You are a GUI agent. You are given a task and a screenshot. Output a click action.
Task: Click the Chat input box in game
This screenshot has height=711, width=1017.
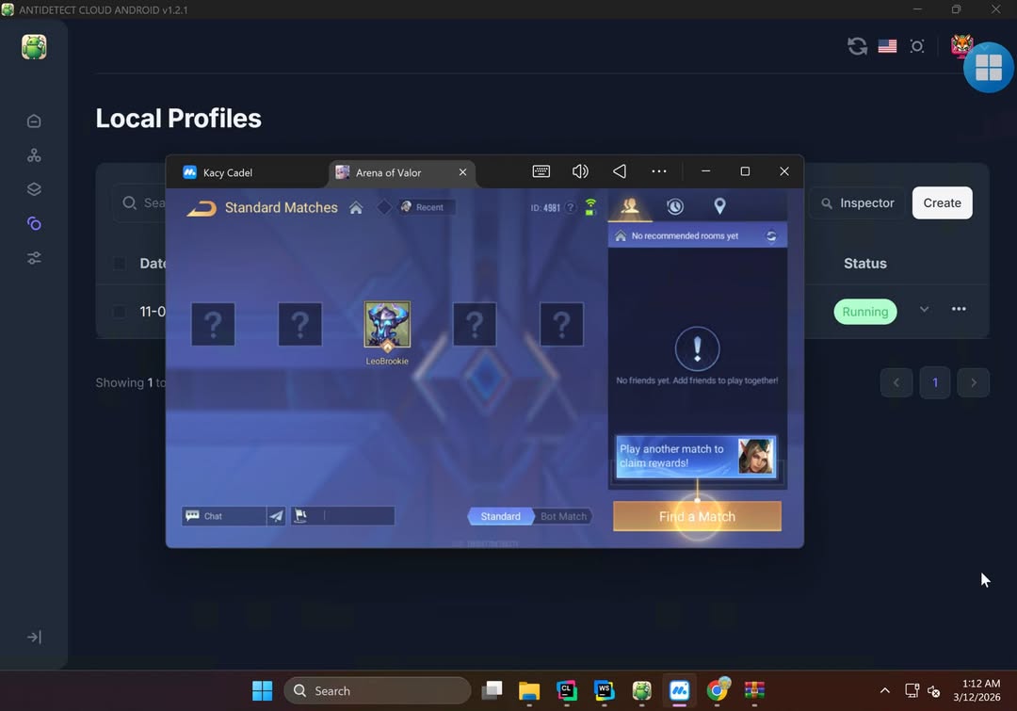click(x=224, y=516)
